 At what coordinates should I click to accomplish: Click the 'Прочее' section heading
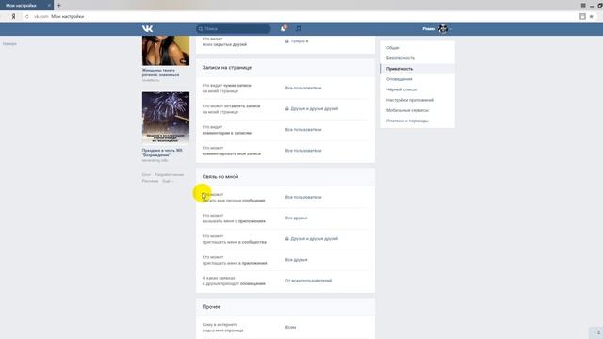[211, 307]
